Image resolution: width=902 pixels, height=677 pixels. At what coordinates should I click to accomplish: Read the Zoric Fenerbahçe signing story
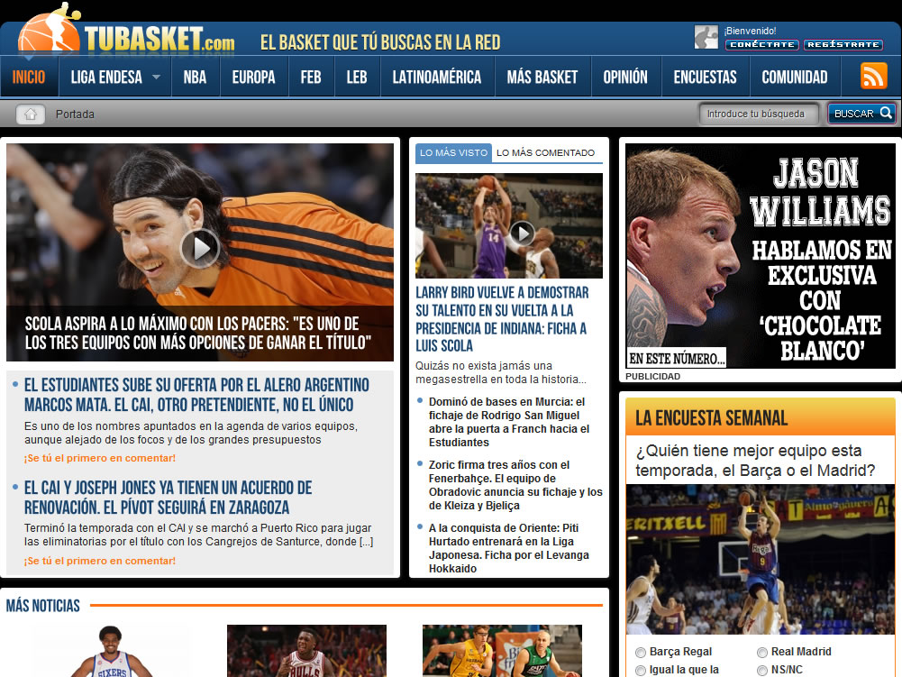tap(515, 485)
